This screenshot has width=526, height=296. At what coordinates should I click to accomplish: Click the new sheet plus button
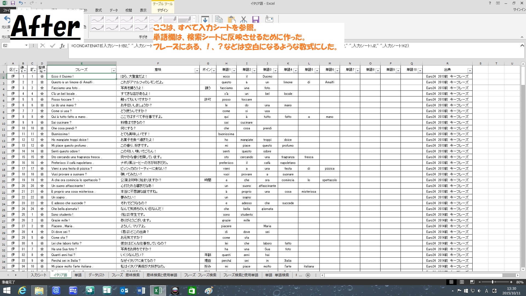tap(308, 275)
